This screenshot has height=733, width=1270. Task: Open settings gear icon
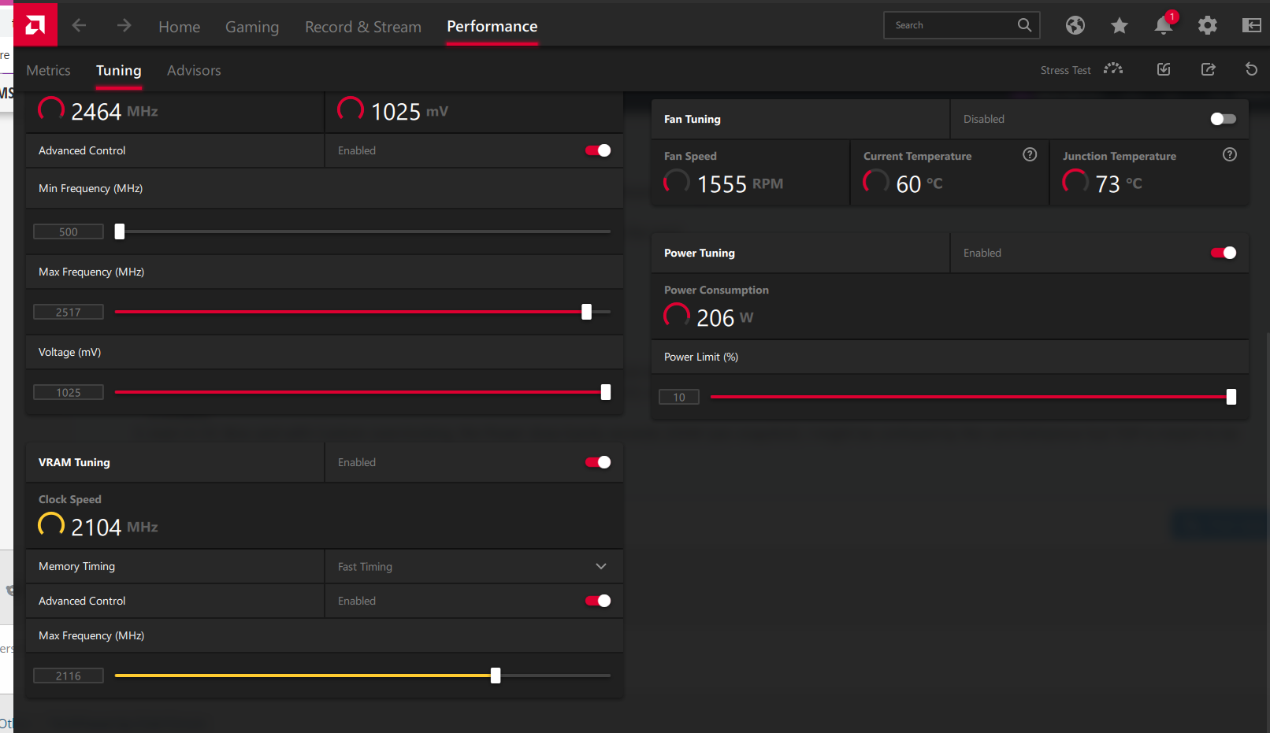pyautogui.click(x=1208, y=25)
